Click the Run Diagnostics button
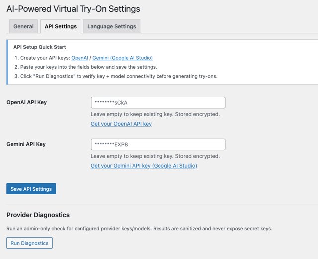The height and width of the screenshot is (259, 318). [29, 243]
